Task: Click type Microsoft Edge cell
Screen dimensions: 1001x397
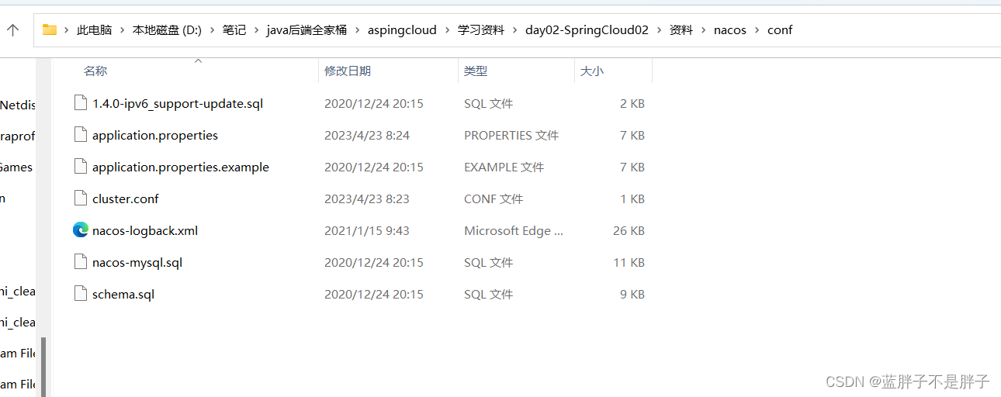Action: tap(514, 230)
